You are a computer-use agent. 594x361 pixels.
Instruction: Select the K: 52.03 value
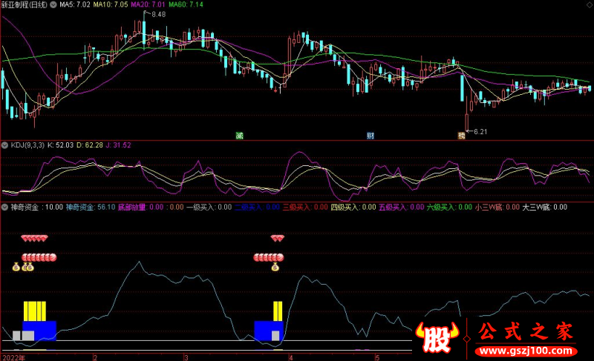[60, 145]
